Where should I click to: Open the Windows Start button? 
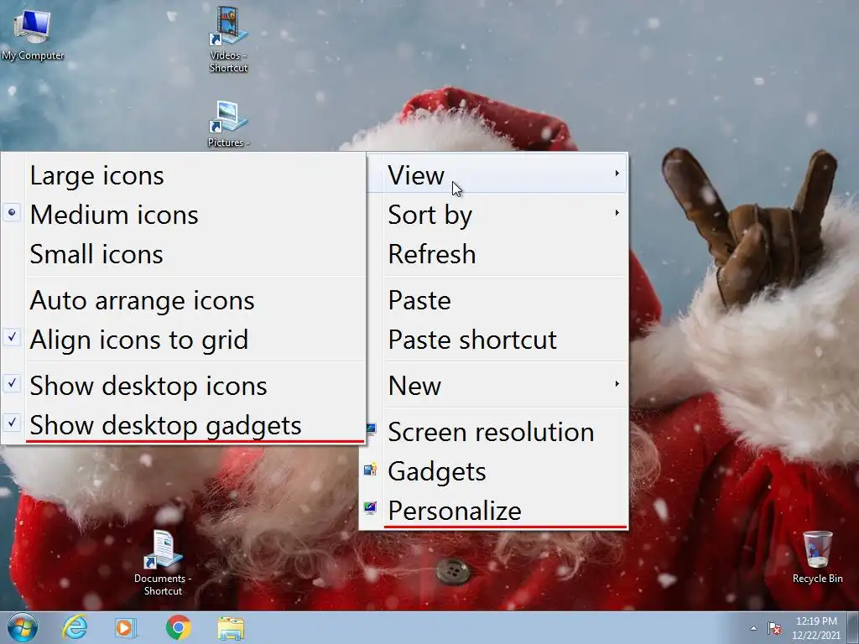(23, 627)
